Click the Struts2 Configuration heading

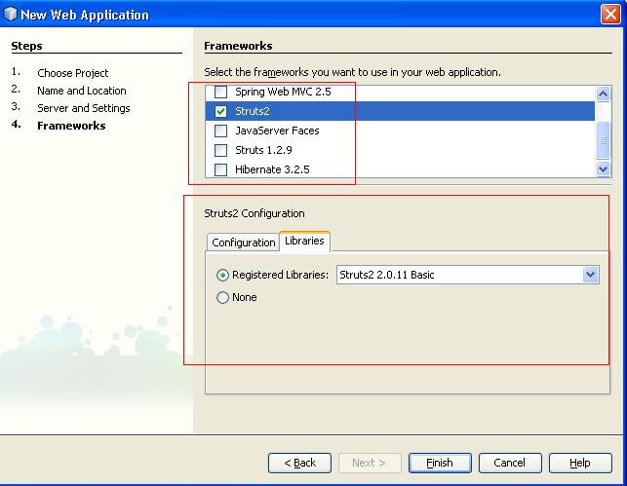pyautogui.click(x=255, y=213)
